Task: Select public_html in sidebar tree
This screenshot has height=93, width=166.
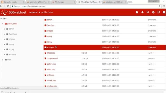Action: click(x=12, y=24)
